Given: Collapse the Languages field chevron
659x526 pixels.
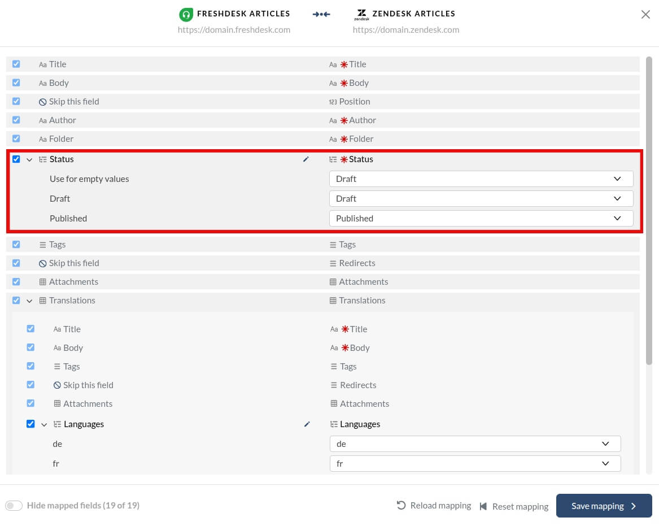Looking at the screenshot, I should (44, 425).
